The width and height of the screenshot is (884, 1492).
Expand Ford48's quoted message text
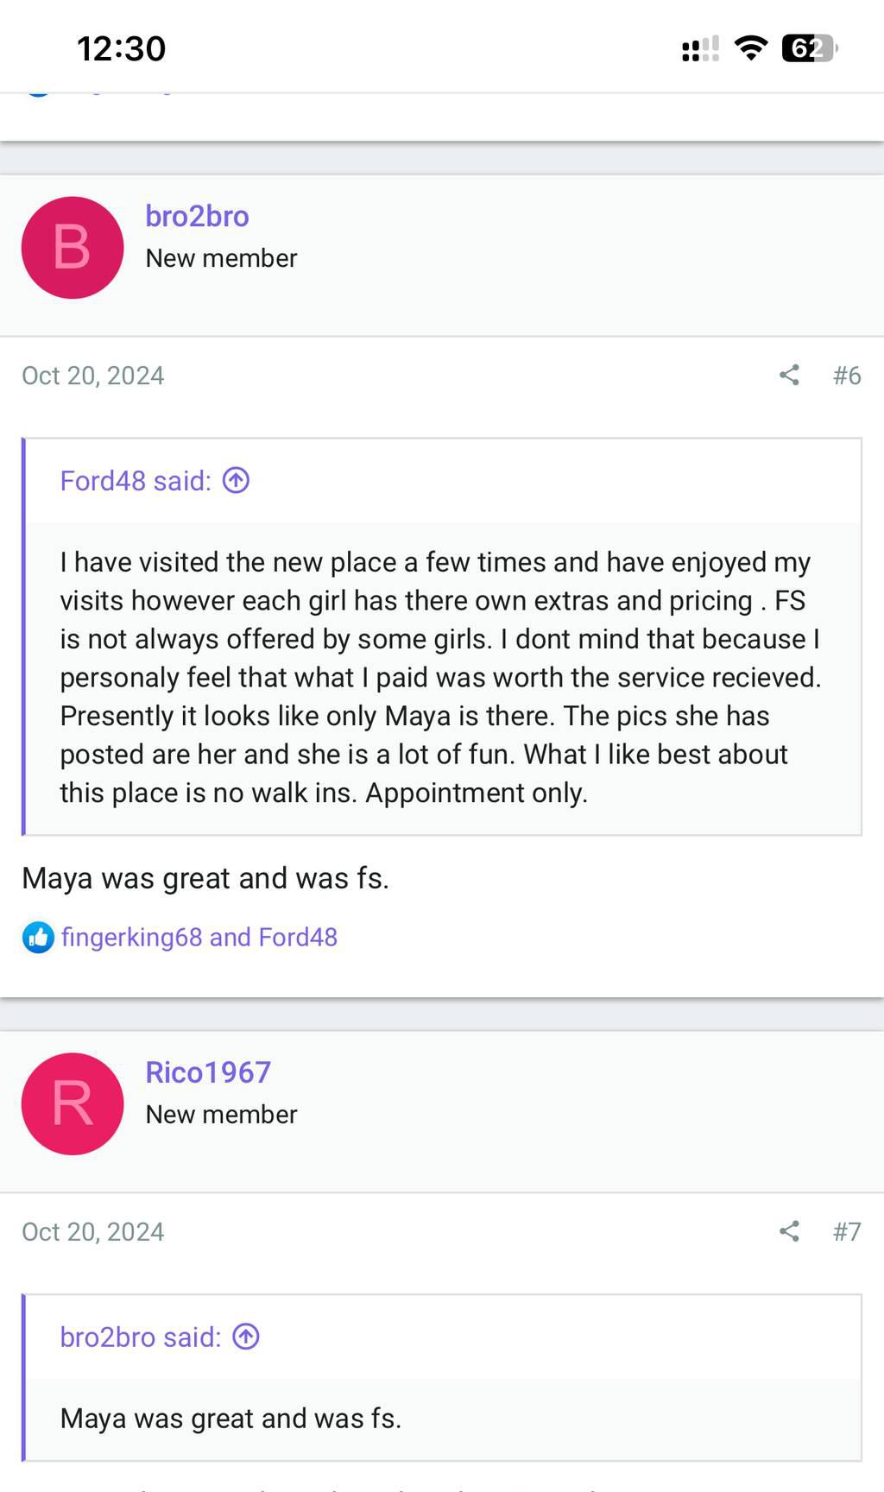coord(440,678)
